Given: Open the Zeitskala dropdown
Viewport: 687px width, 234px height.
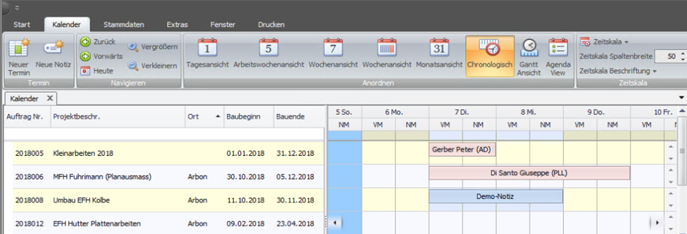Looking at the screenshot, I should (x=604, y=41).
